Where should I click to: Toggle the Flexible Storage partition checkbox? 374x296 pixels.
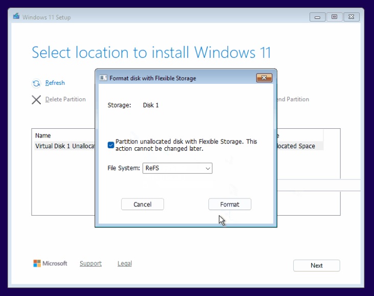[111, 145]
